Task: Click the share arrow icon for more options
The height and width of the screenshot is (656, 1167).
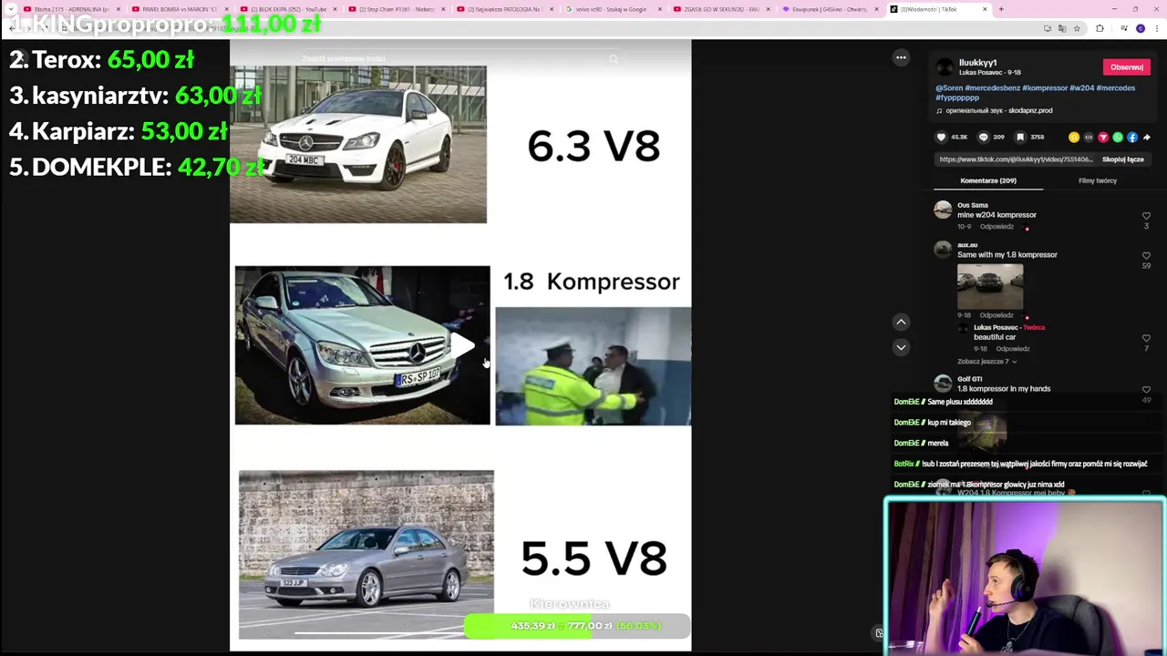Action: point(1147,137)
